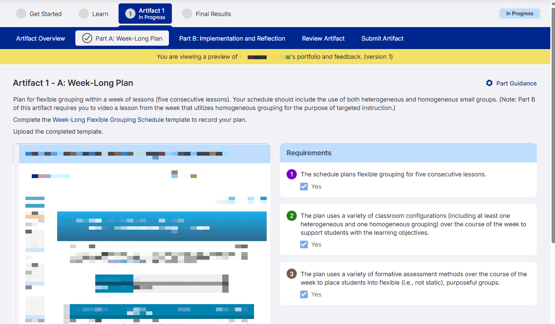Click the Artifact 1 - A: Week-Long Plan heading
555x324 pixels.
point(73,83)
